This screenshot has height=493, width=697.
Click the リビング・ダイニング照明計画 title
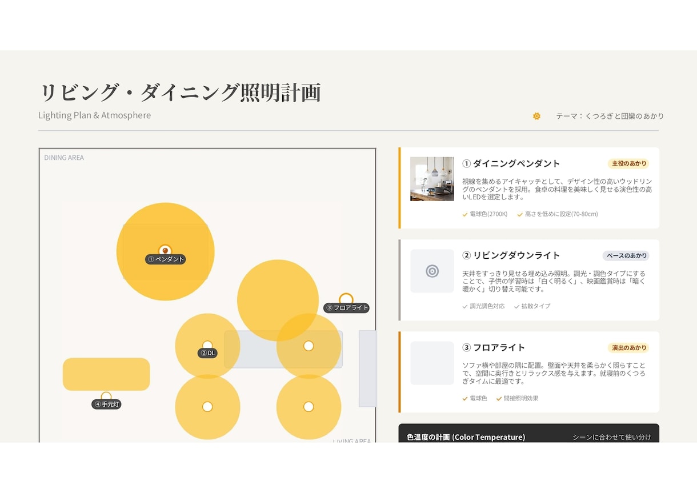179,93
